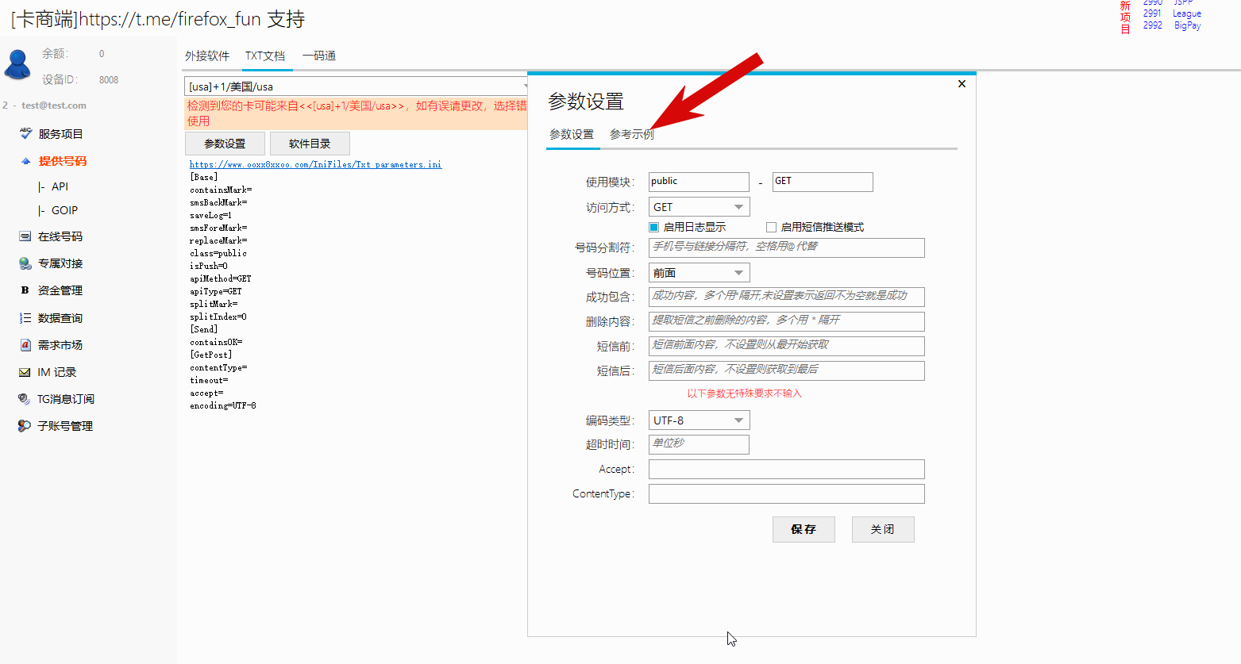Image resolution: width=1241 pixels, height=664 pixels.
Task: Click the apiMethod=GET line
Action: 221,278
